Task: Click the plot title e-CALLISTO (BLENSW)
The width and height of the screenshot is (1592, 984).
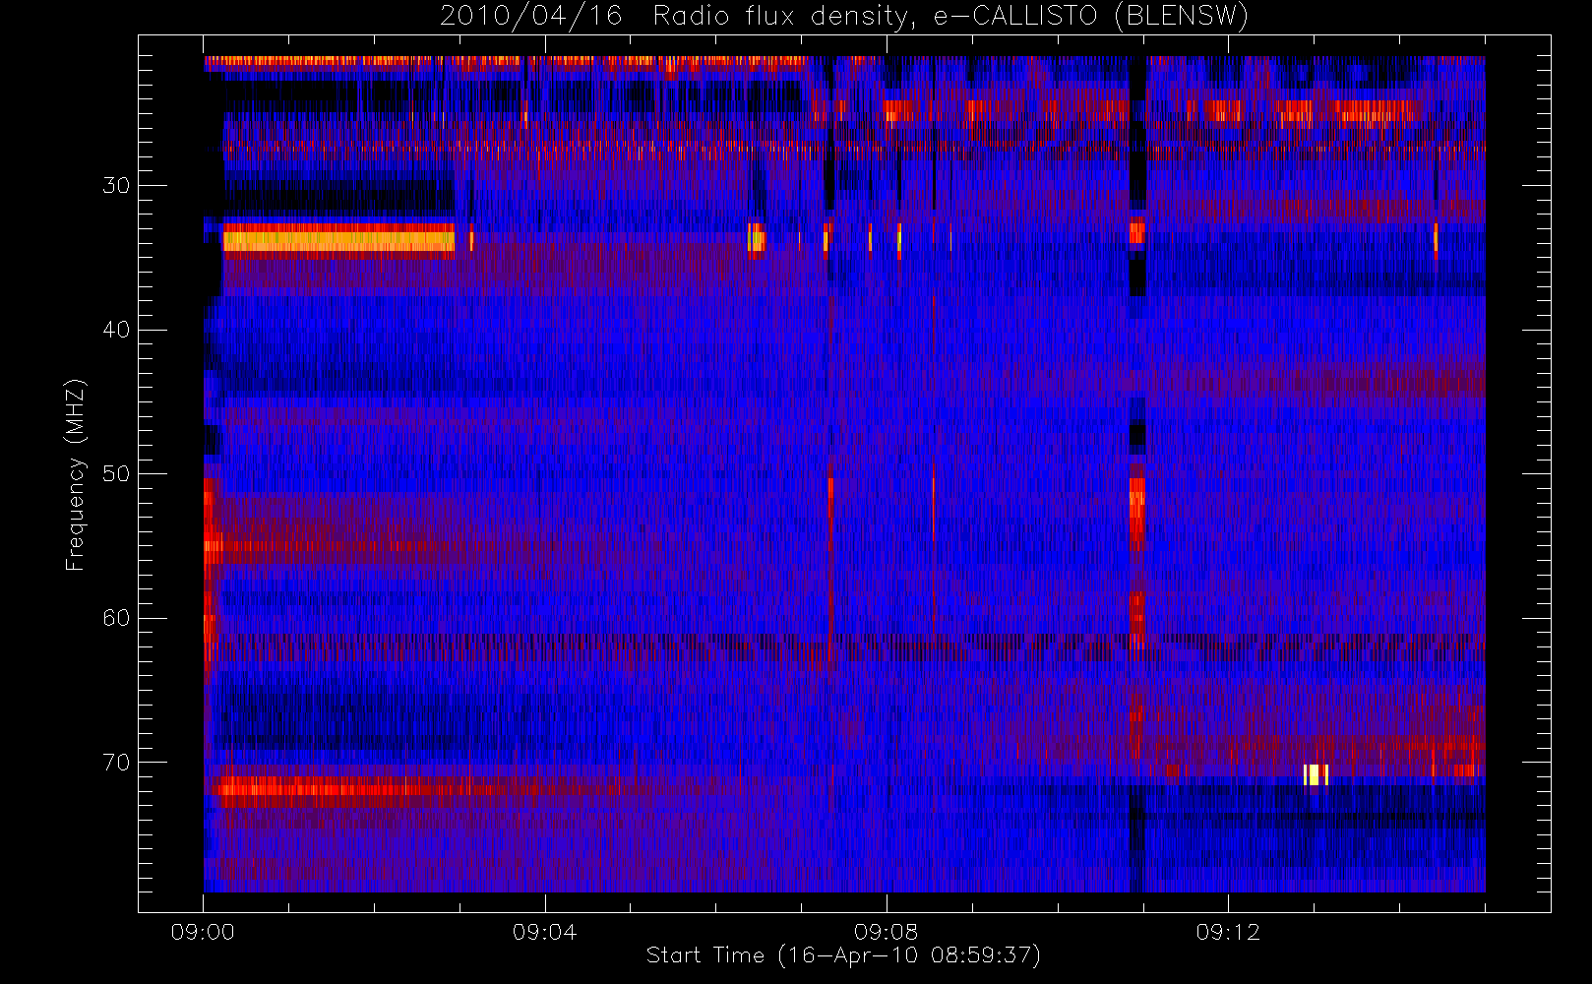Action: 844,16
